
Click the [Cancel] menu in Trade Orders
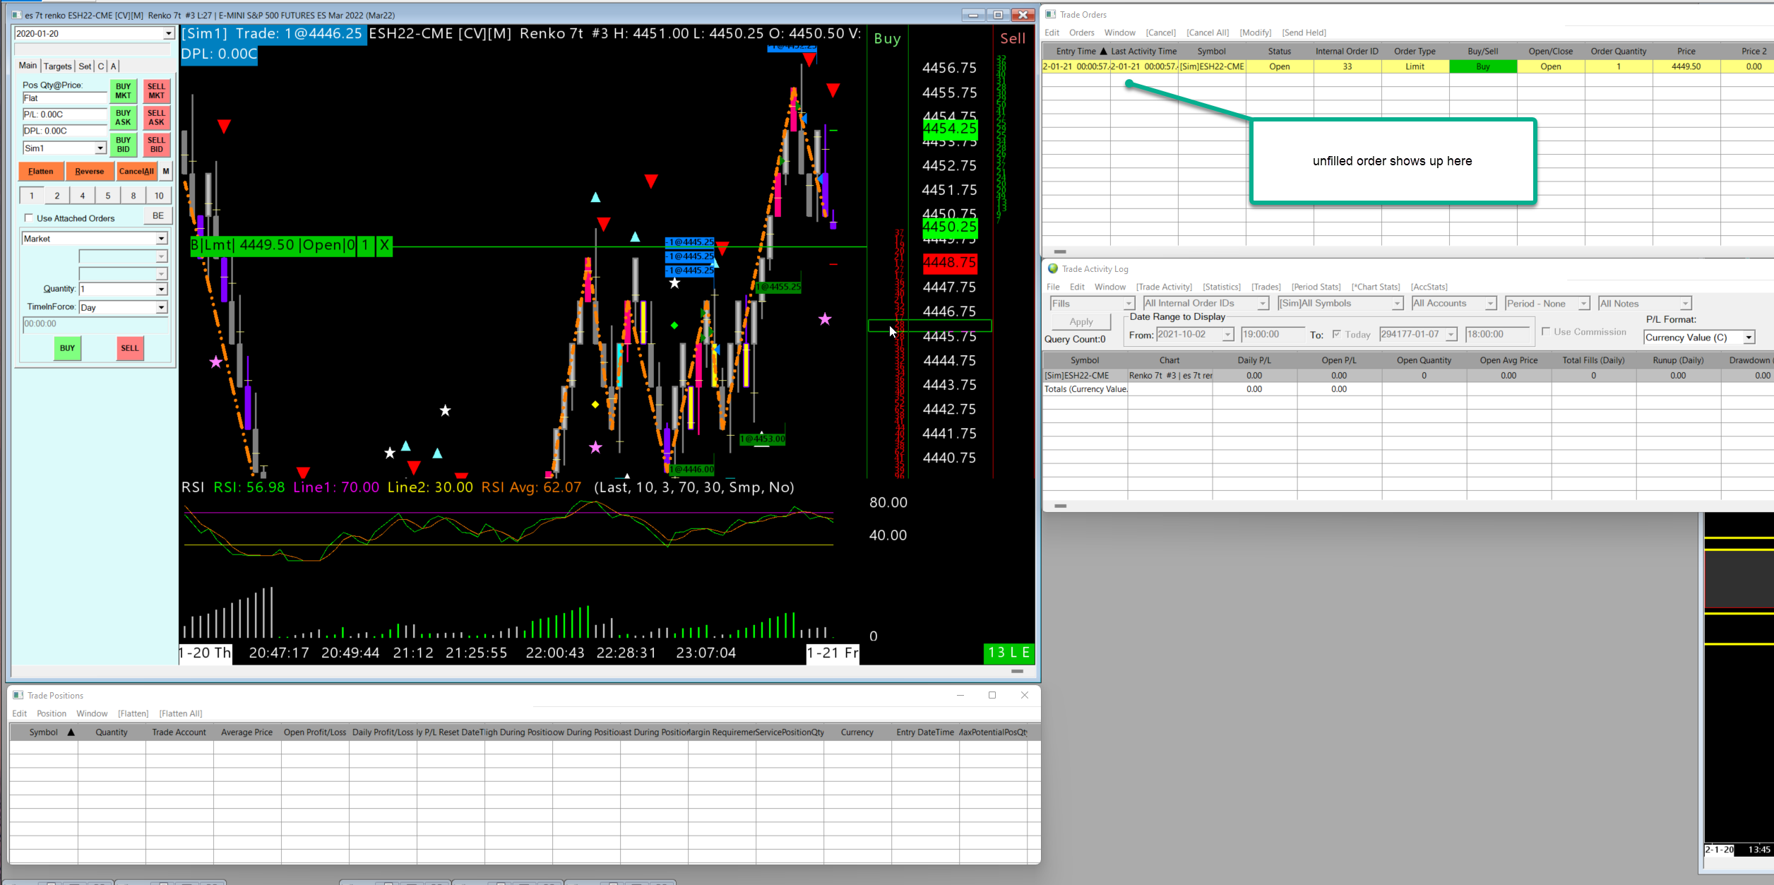[x=1160, y=32]
